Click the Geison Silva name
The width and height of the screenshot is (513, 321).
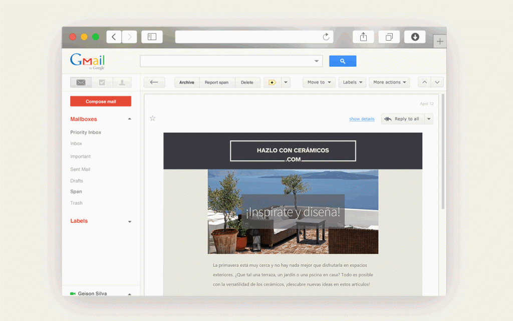click(92, 293)
